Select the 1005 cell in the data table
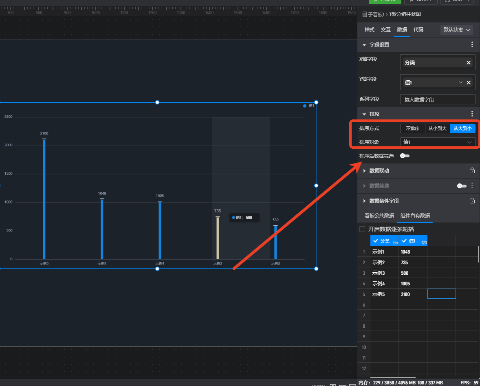480x386 pixels. click(413, 283)
